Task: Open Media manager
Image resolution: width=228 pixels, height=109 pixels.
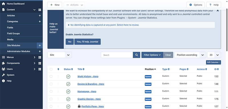Action: [x=10, y=40]
